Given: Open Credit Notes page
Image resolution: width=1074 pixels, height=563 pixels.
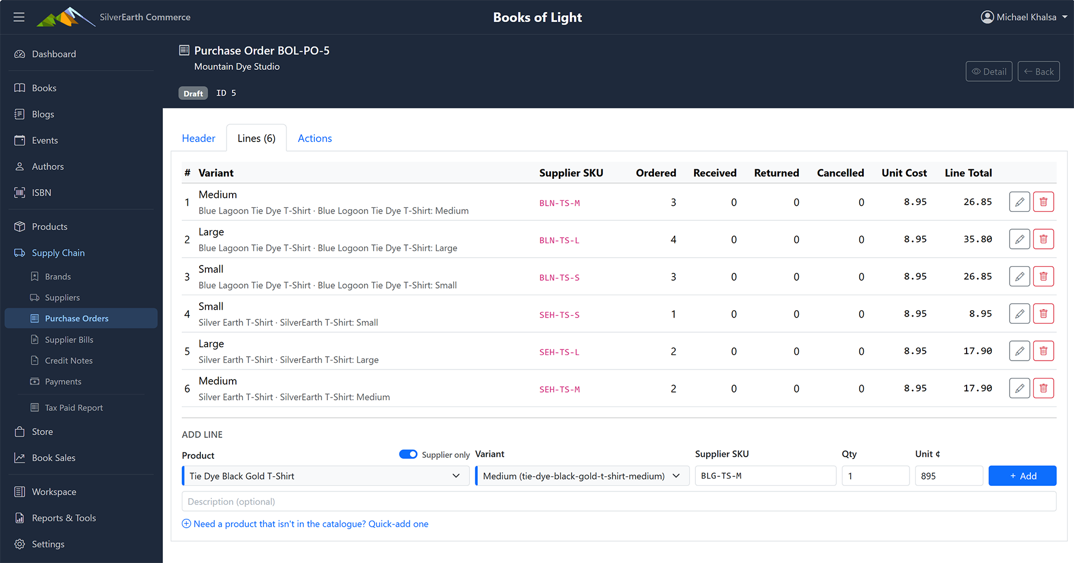Looking at the screenshot, I should coord(69,361).
